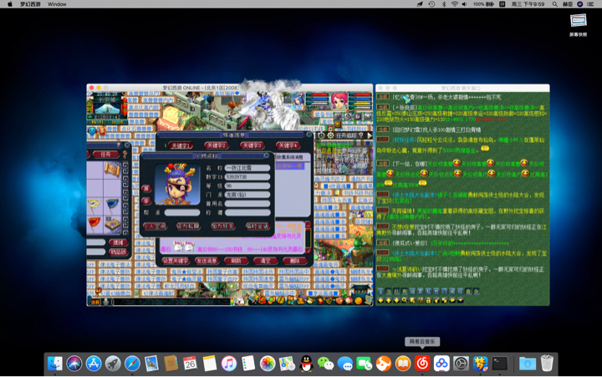Viewport: 602px width, 377px height.
Task: Click the first yellow arrow icon in chat toolbar
Action: pyautogui.click(x=380, y=300)
